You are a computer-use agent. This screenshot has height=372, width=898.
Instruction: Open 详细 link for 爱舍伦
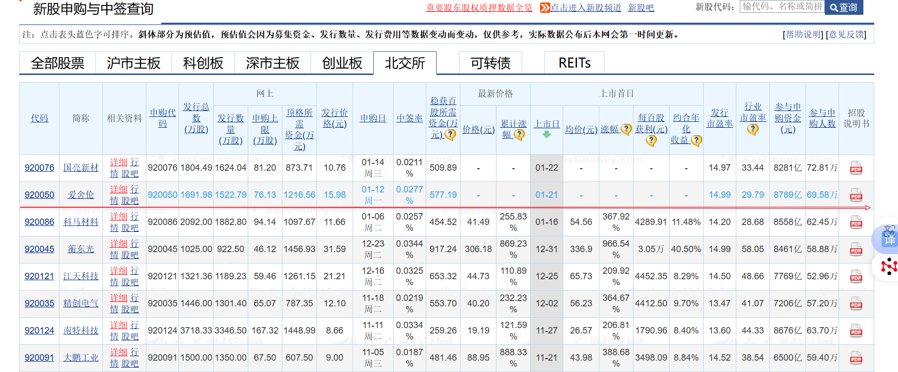119,189
